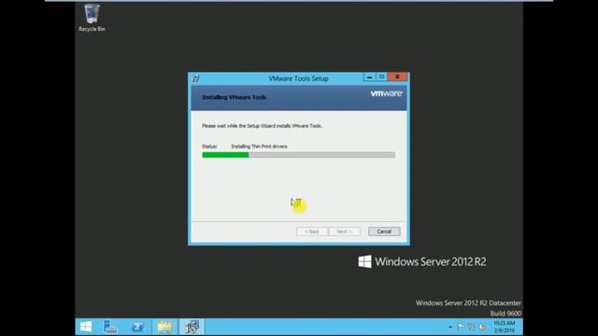Screen dimensions: 598x336
Task: Open the Action Center flag icon
Action: tap(461, 327)
